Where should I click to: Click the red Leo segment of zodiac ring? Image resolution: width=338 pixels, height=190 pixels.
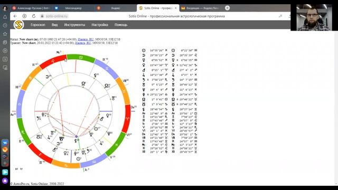coord(53,61)
